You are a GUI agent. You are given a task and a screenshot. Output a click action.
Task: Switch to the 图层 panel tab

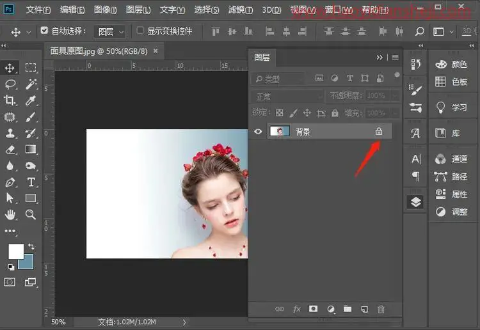point(262,57)
